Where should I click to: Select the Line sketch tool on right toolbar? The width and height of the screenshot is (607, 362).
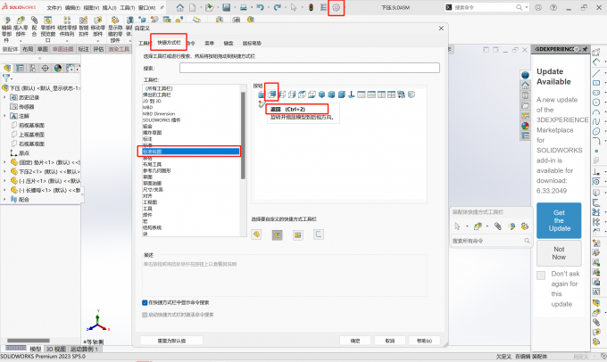coord(596,72)
